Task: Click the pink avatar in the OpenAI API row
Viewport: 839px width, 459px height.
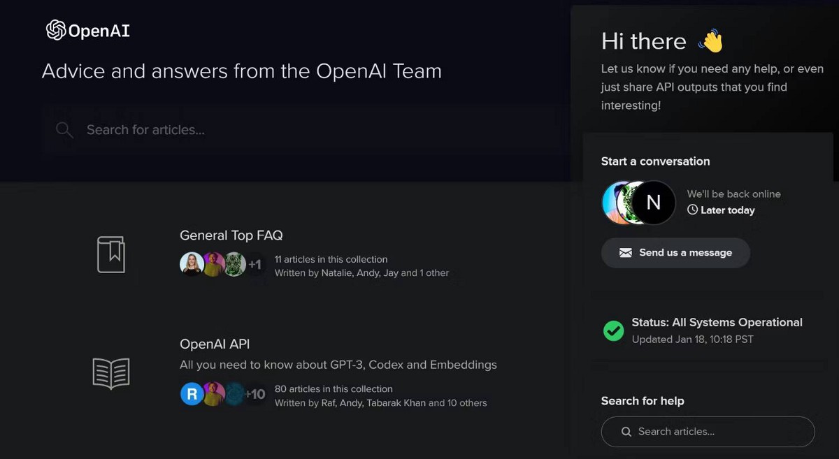Action: click(x=213, y=394)
